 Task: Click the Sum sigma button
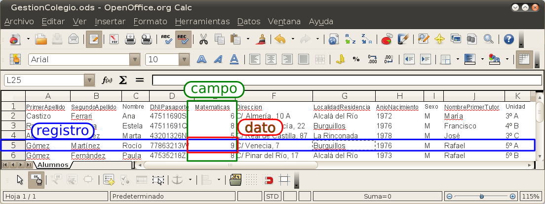tap(123, 81)
